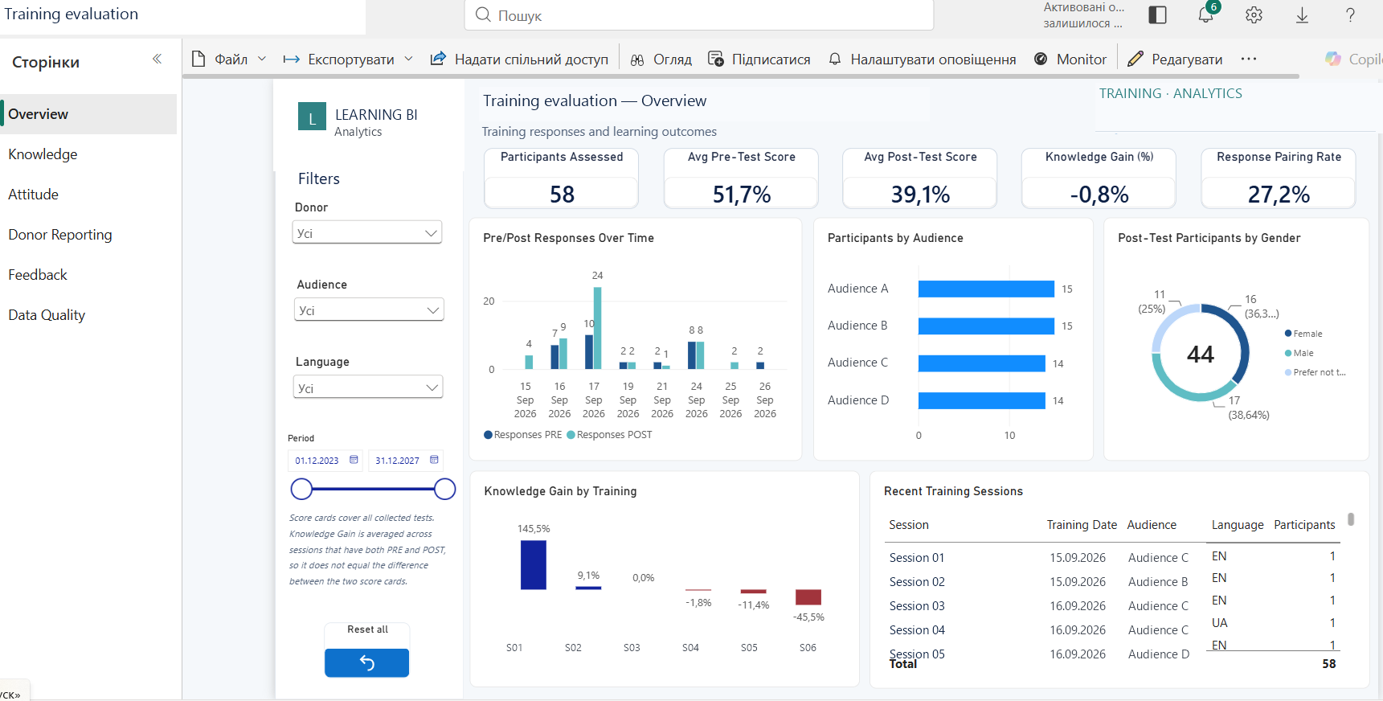Viewport: 1383px width, 701px height.
Task: Open start date calendar picker
Action: click(354, 460)
